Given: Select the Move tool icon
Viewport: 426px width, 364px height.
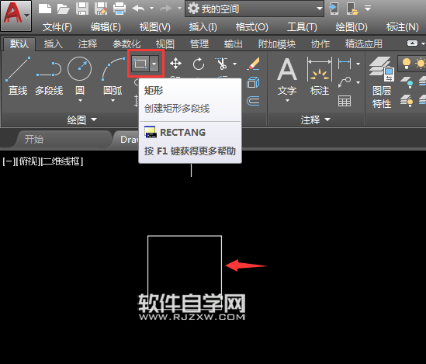Looking at the screenshot, I should click(x=176, y=64).
